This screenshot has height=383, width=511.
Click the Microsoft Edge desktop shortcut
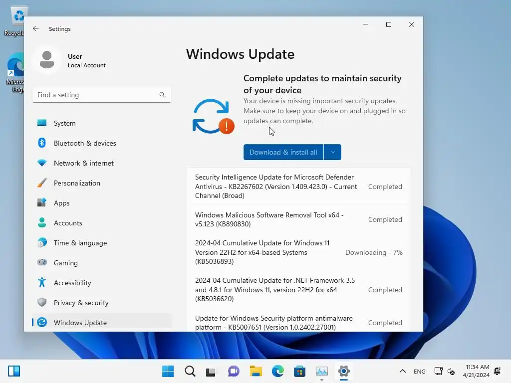pos(15,73)
